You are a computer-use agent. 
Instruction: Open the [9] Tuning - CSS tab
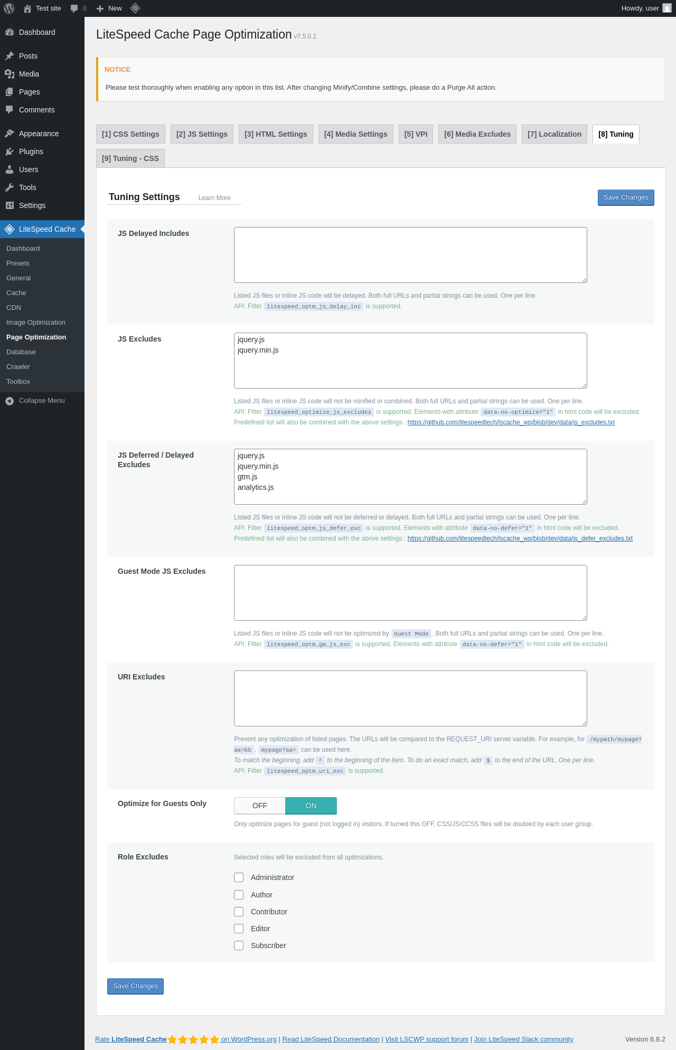pyautogui.click(x=130, y=158)
